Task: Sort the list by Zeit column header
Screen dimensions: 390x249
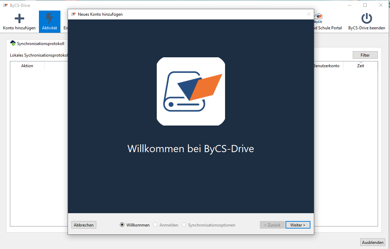Action: [x=360, y=66]
